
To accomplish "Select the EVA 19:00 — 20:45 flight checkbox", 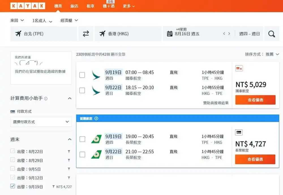I will coord(82,139).
